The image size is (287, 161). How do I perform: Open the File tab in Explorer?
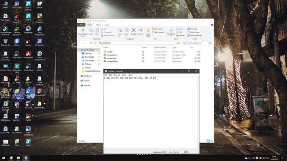[x=81, y=25]
